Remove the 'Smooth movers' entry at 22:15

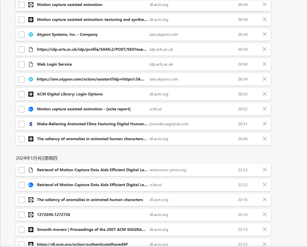pos(264,229)
